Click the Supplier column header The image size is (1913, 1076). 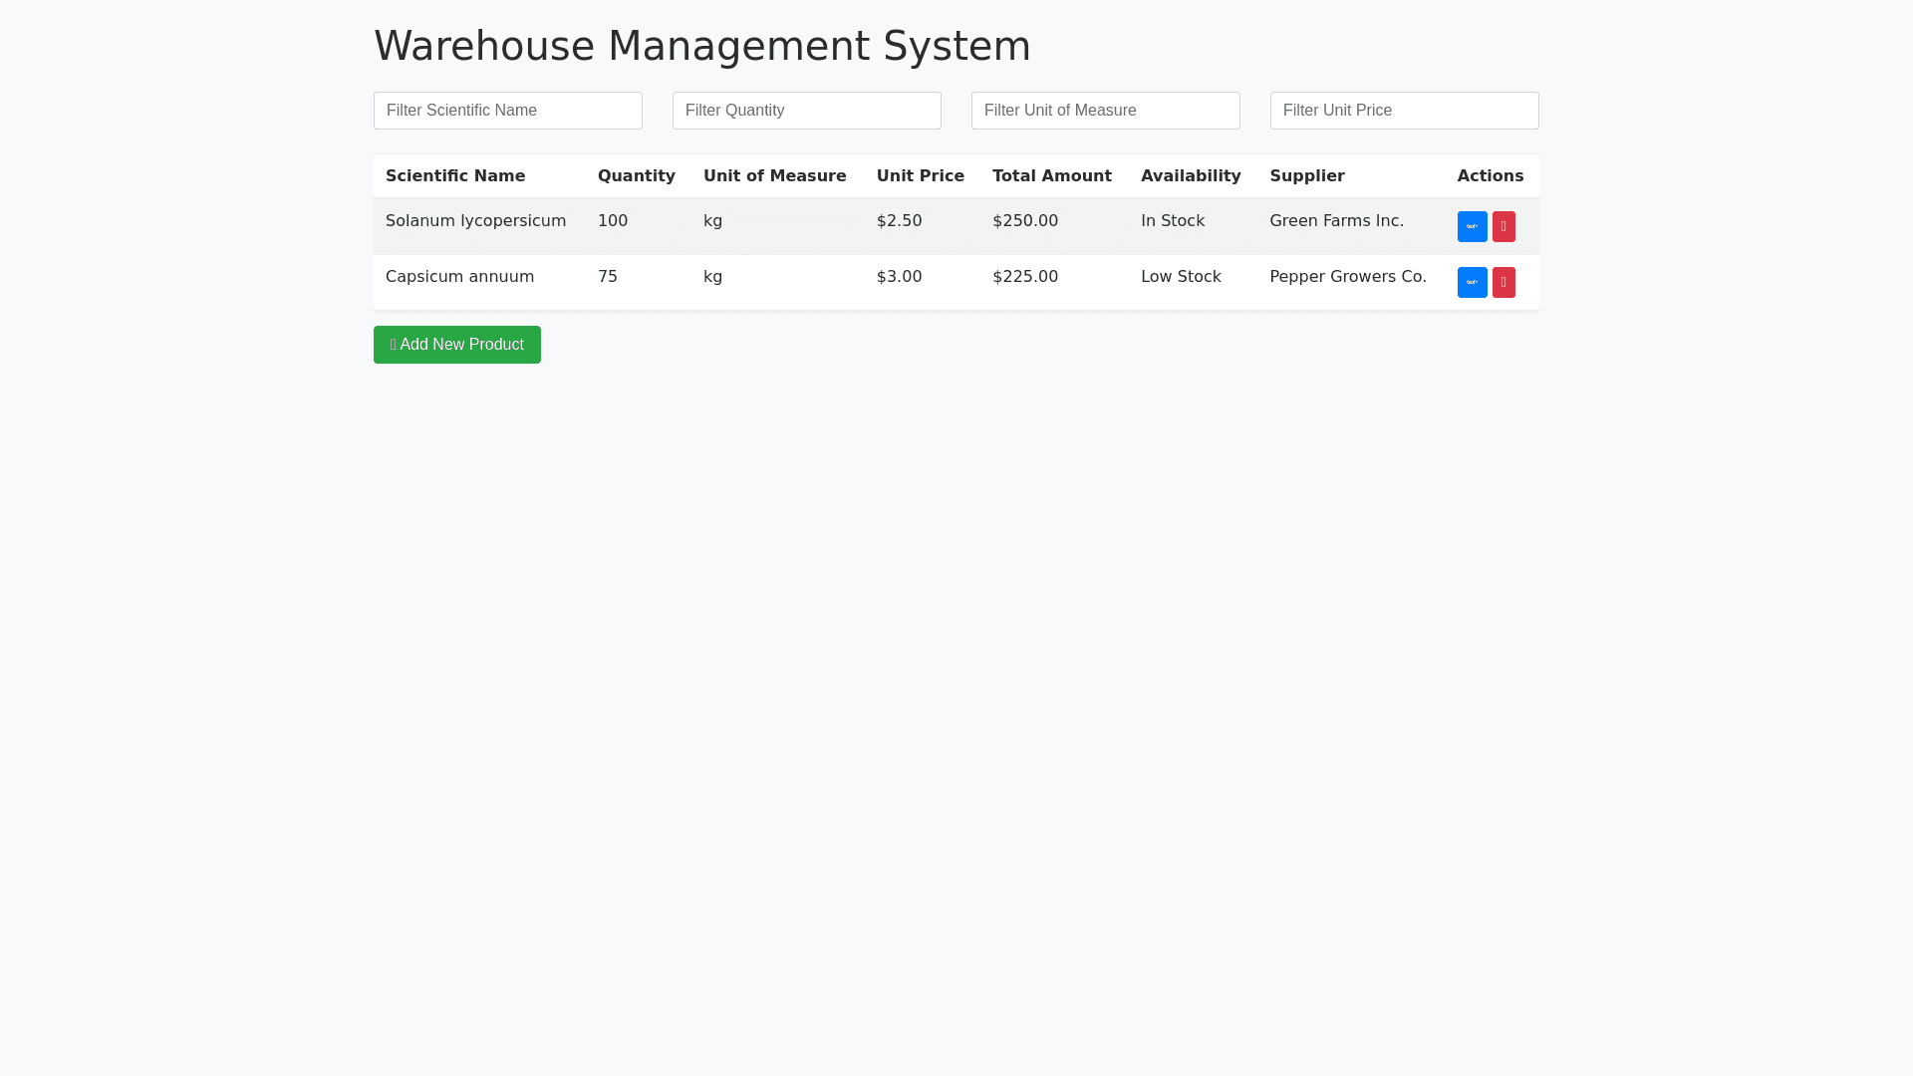click(x=1306, y=176)
